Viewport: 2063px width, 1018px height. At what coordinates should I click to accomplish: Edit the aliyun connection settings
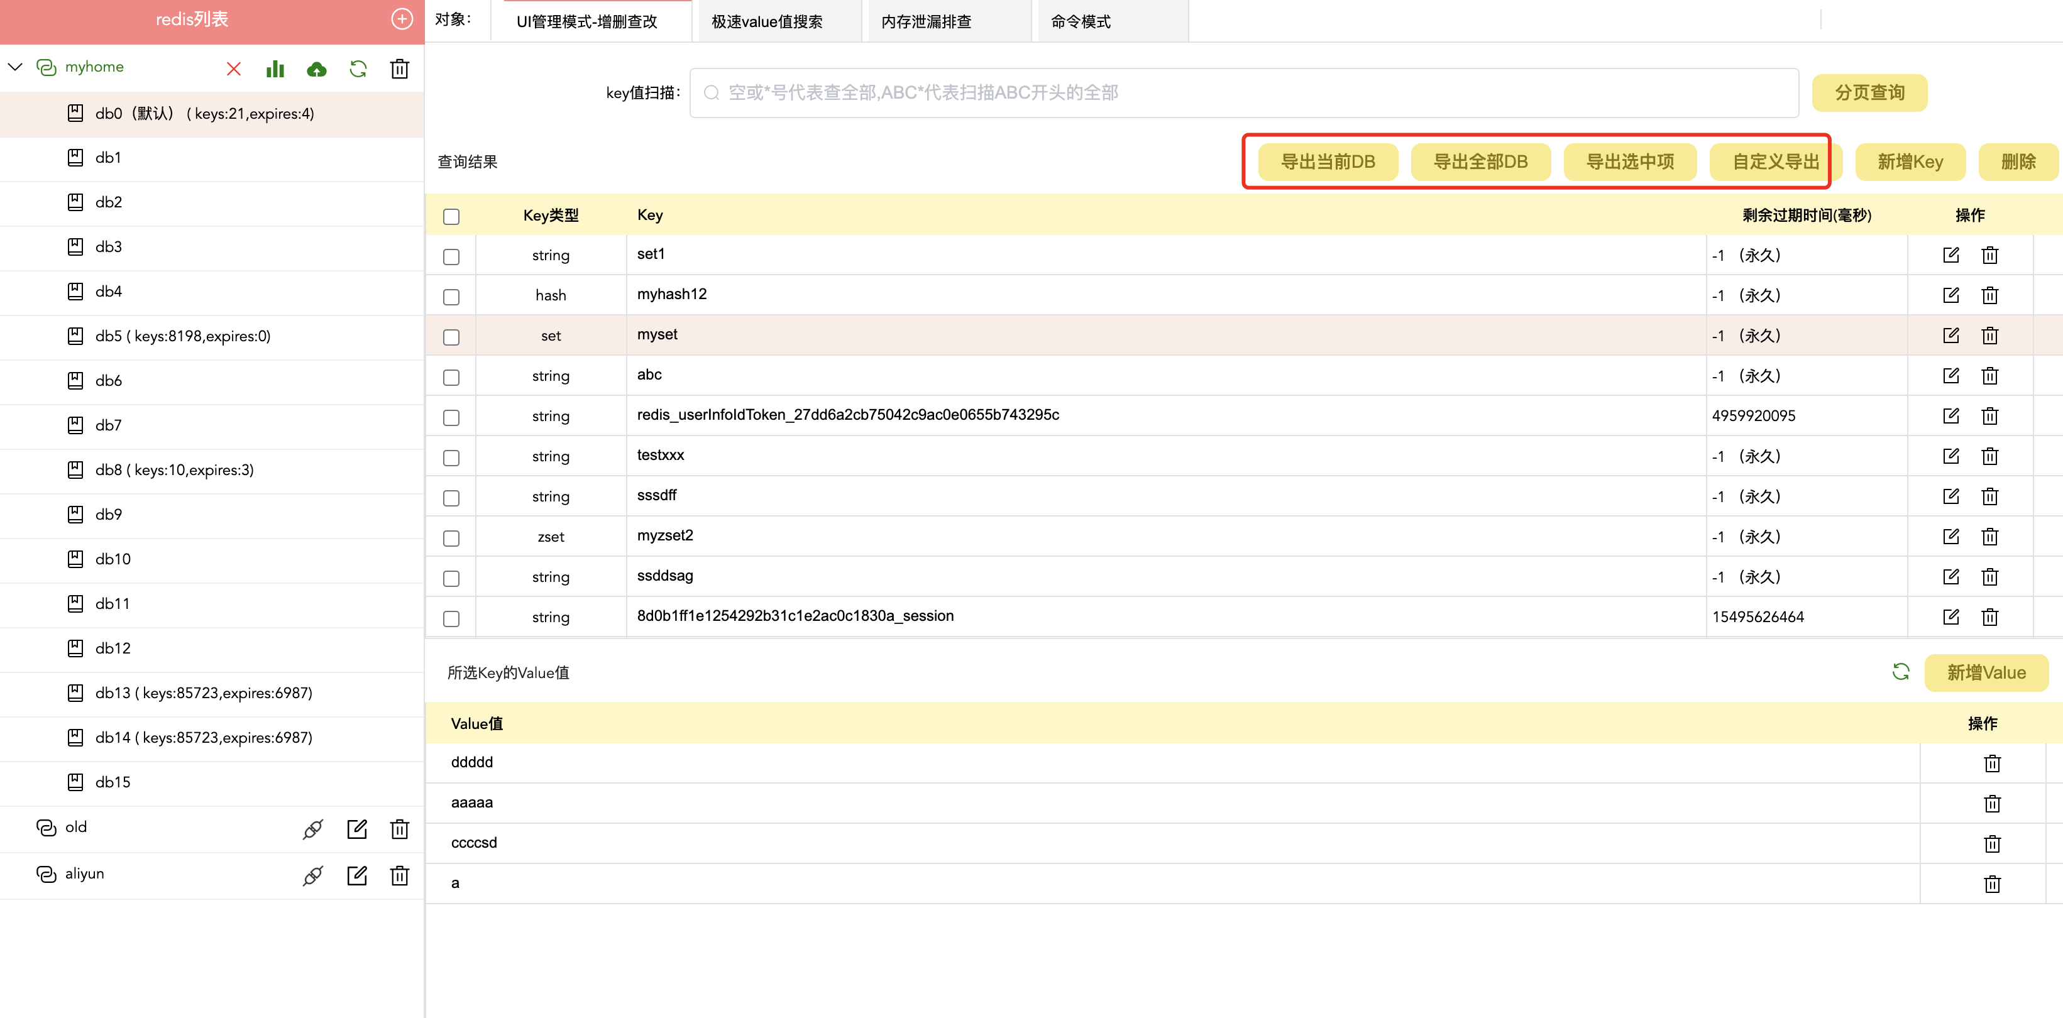click(357, 875)
